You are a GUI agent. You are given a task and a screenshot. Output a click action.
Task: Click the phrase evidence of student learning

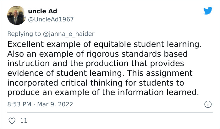pos(65,73)
